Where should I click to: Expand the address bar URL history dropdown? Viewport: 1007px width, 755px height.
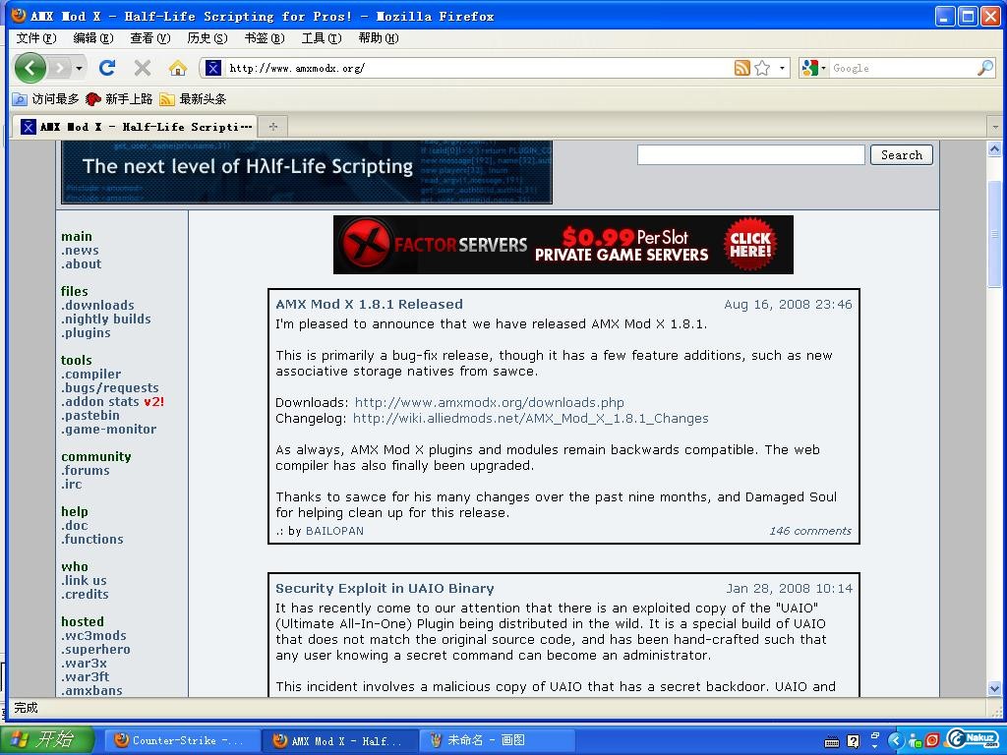(782, 68)
